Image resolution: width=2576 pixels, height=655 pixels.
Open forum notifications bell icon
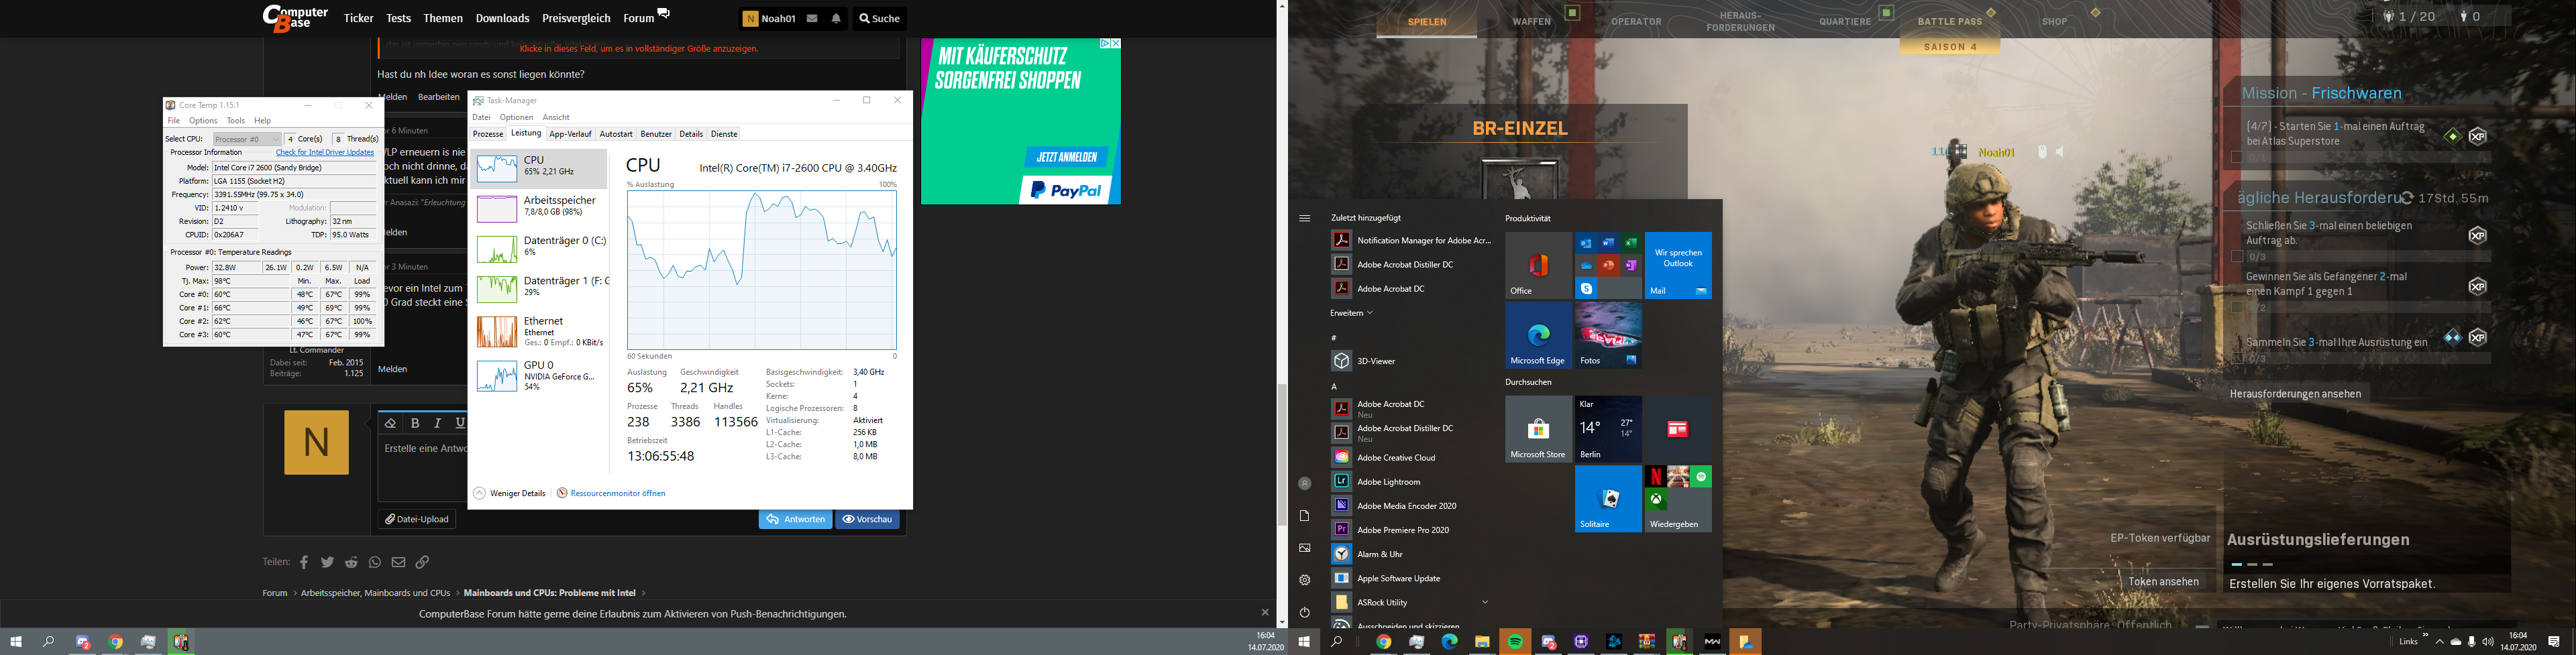(836, 18)
